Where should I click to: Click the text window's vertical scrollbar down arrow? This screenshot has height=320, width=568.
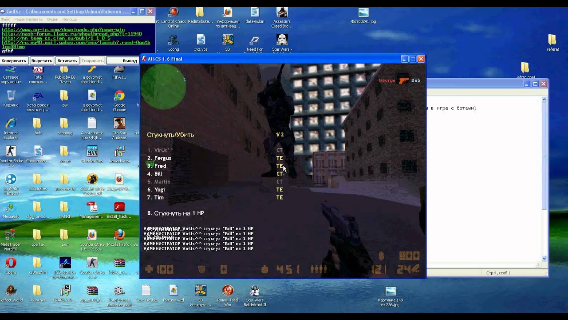point(544,258)
